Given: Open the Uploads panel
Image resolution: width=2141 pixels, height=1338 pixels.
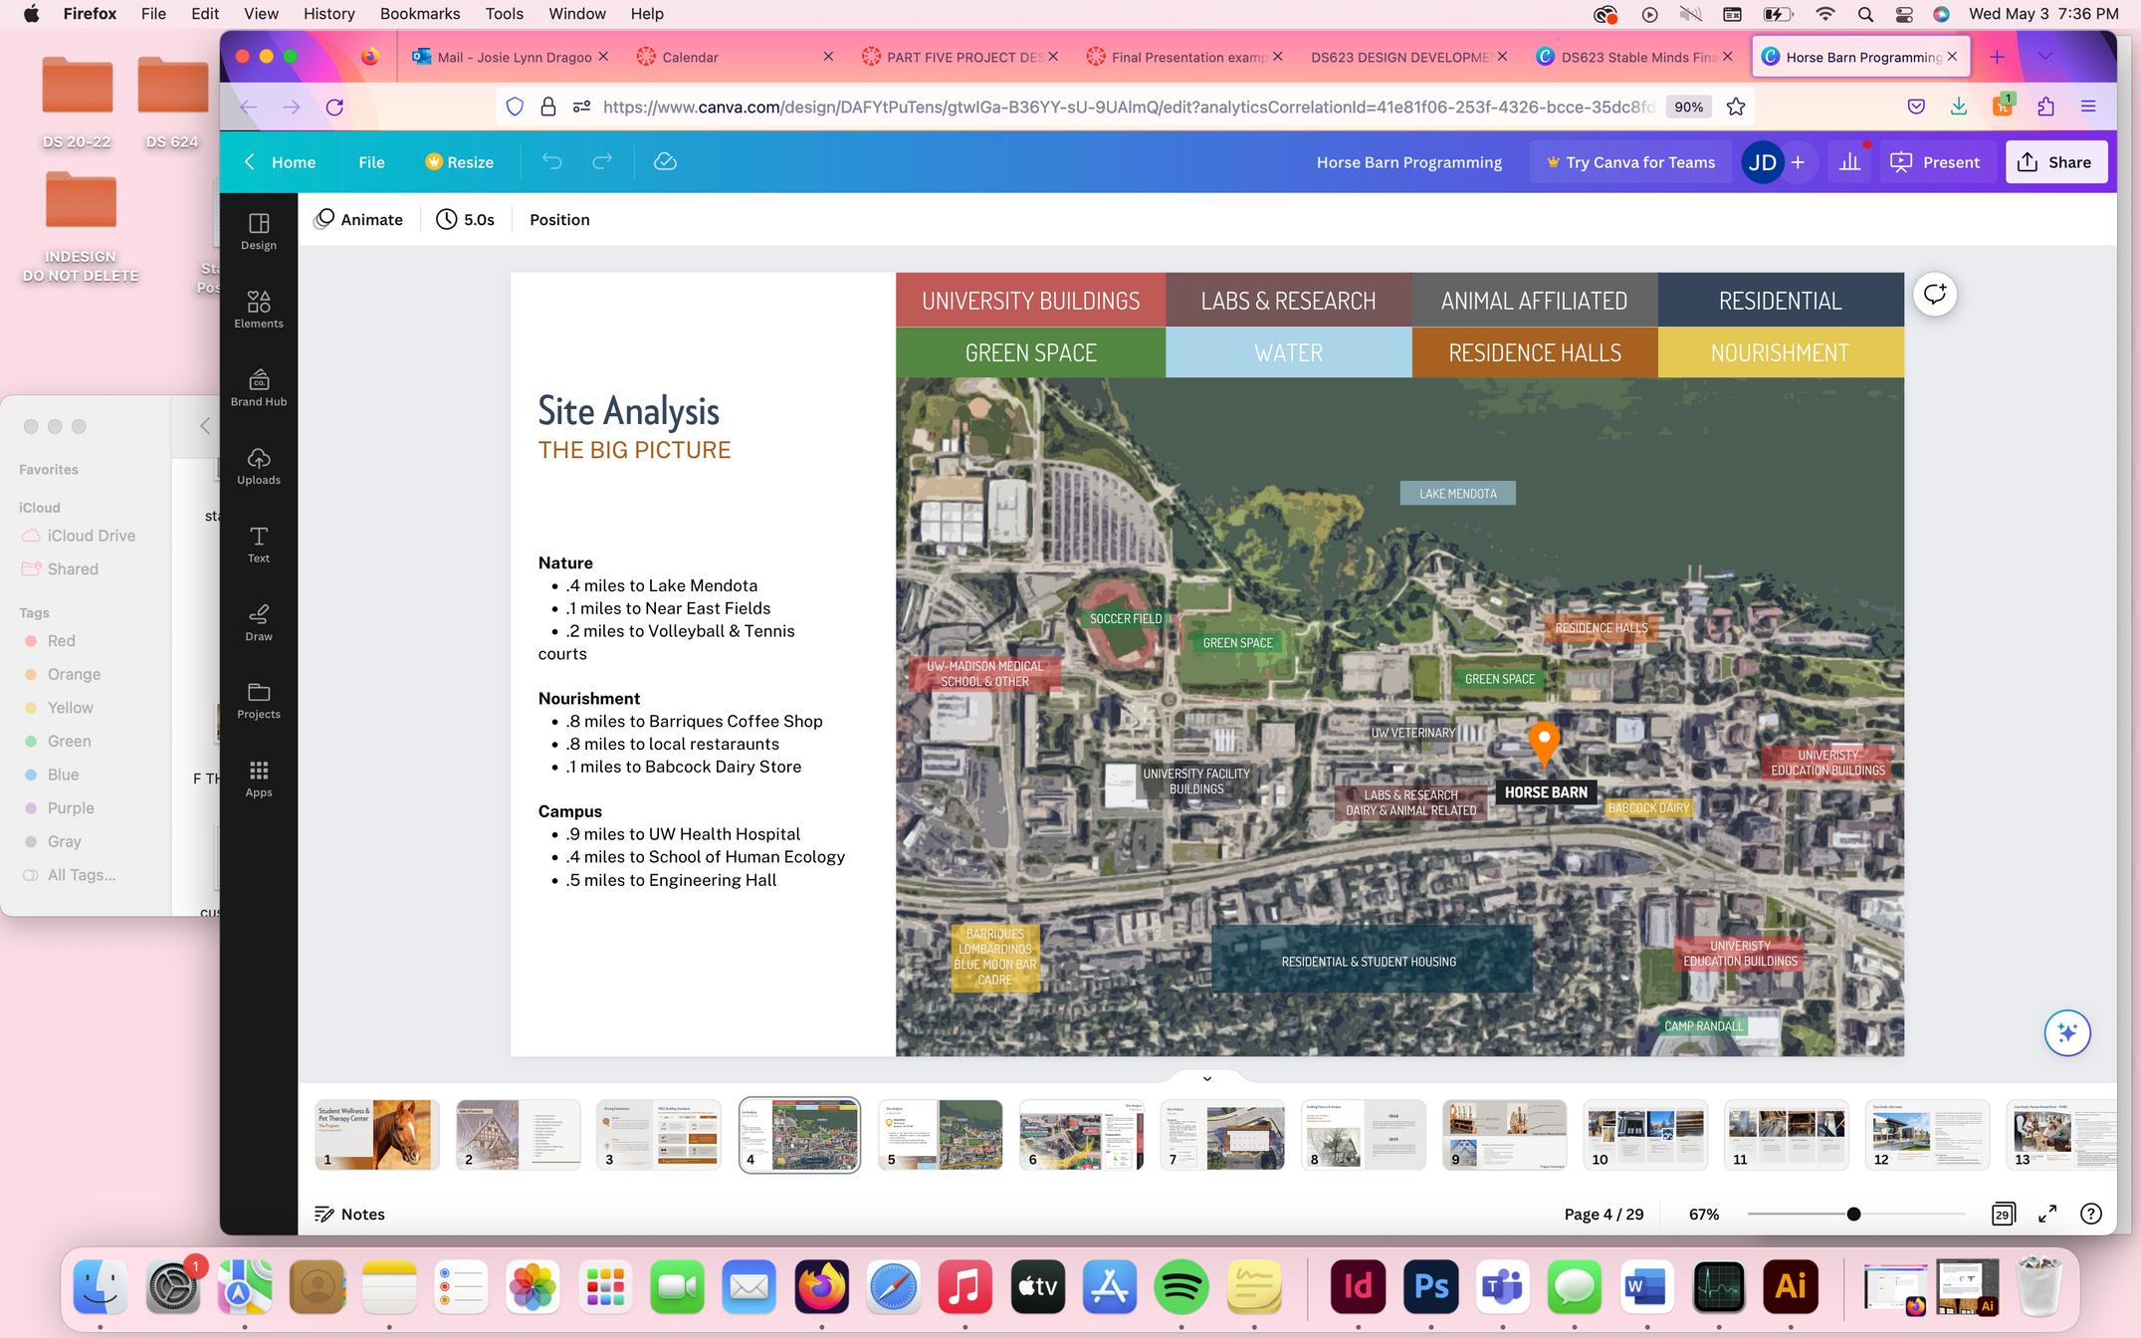Looking at the screenshot, I should [x=259, y=465].
